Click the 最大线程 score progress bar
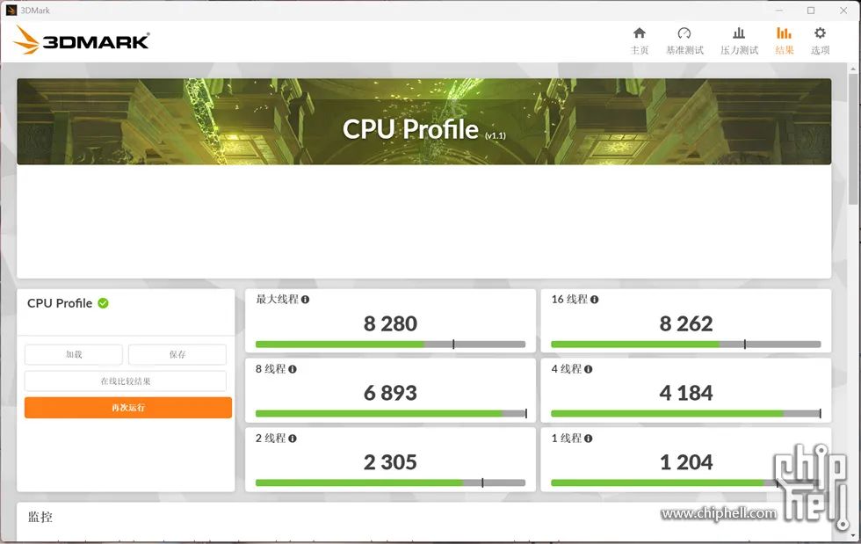This screenshot has width=861, height=544. [390, 345]
